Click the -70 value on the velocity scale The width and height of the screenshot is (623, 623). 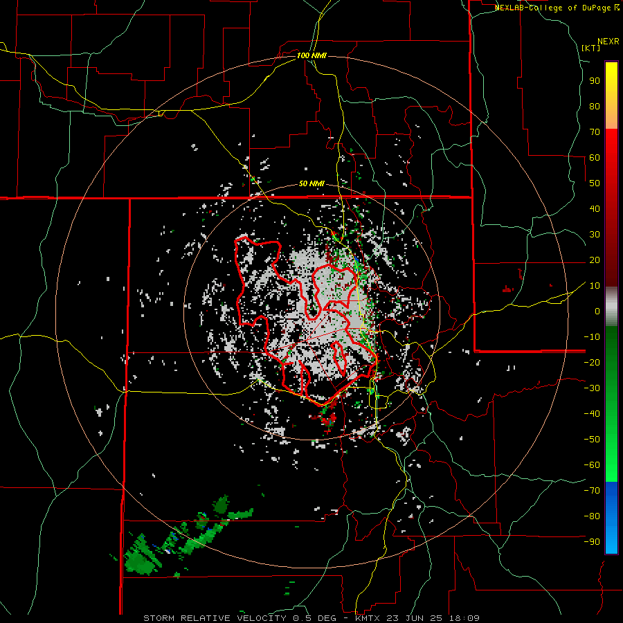pos(592,490)
